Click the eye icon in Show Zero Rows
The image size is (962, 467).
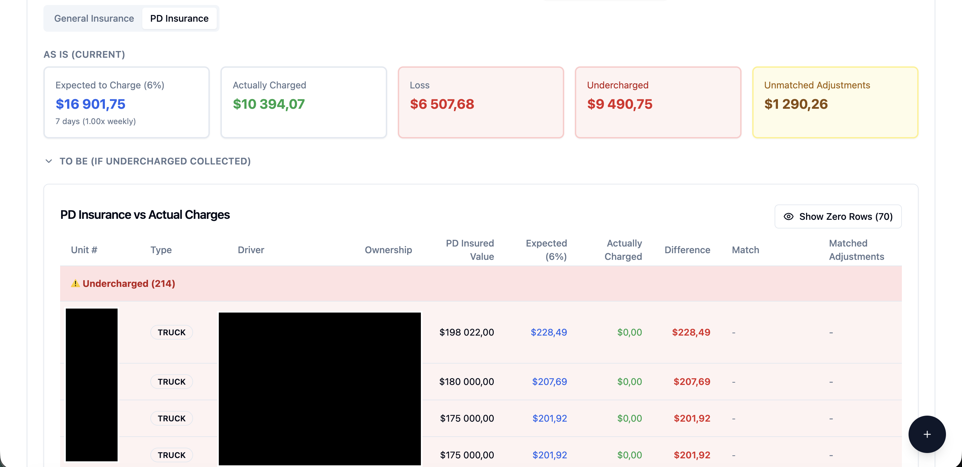click(x=788, y=216)
